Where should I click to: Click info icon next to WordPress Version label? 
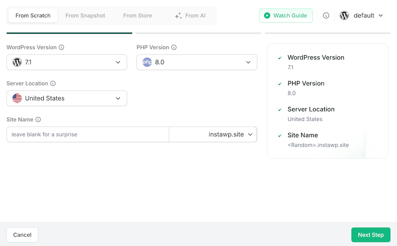pyautogui.click(x=61, y=47)
